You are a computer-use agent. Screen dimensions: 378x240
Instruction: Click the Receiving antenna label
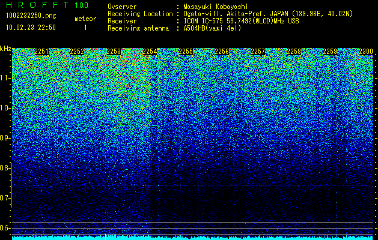tap(138, 28)
